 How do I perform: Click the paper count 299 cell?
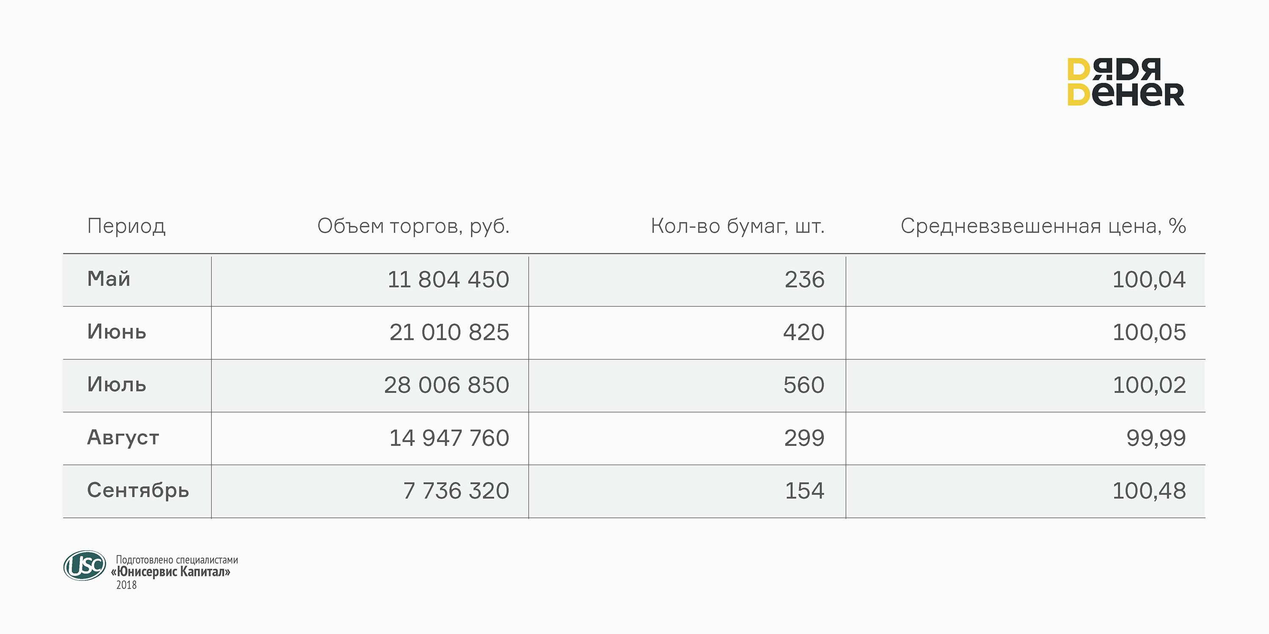point(804,438)
